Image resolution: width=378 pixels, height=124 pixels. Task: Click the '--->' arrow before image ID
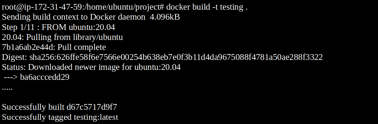11,77
